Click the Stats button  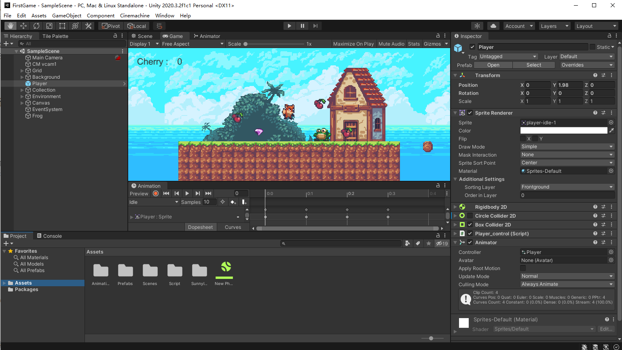[414, 44]
